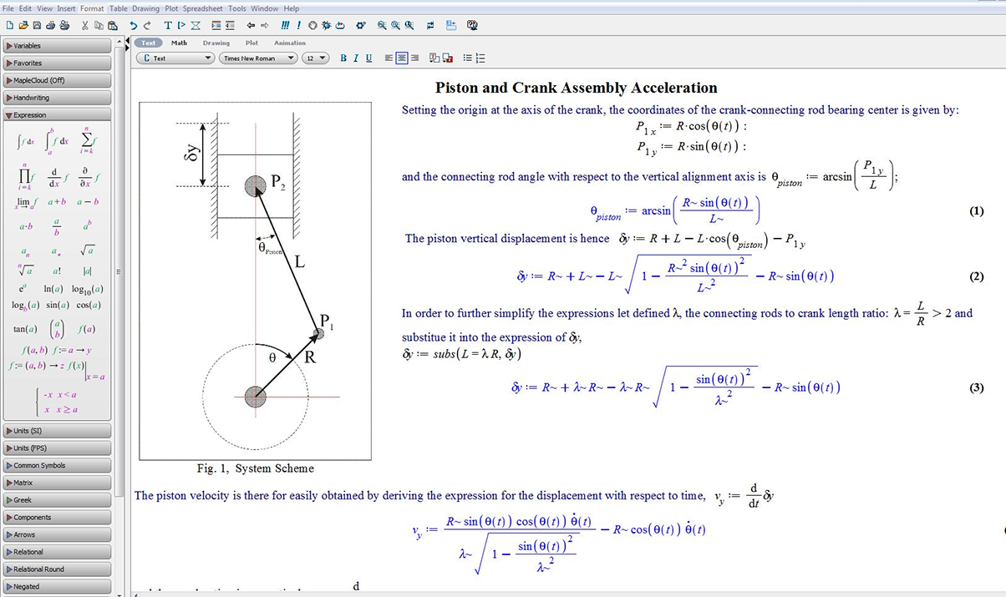Insert the fraction a over b template
Viewport: 1006px width, 597px height.
56,226
